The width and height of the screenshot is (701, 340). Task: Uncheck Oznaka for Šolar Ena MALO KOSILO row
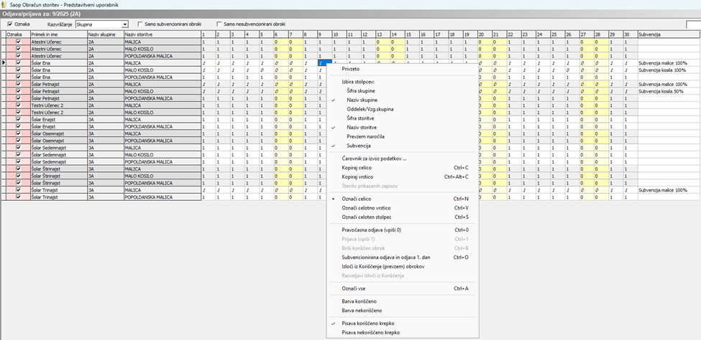pyautogui.click(x=18, y=70)
